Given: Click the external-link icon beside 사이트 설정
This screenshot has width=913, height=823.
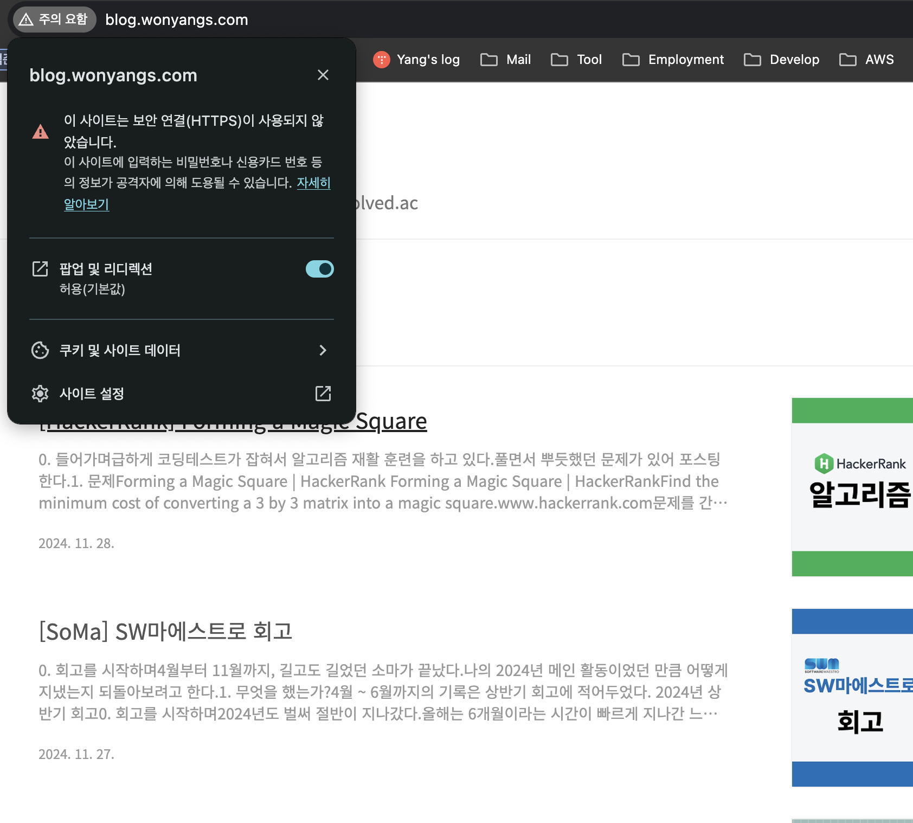Looking at the screenshot, I should (323, 394).
